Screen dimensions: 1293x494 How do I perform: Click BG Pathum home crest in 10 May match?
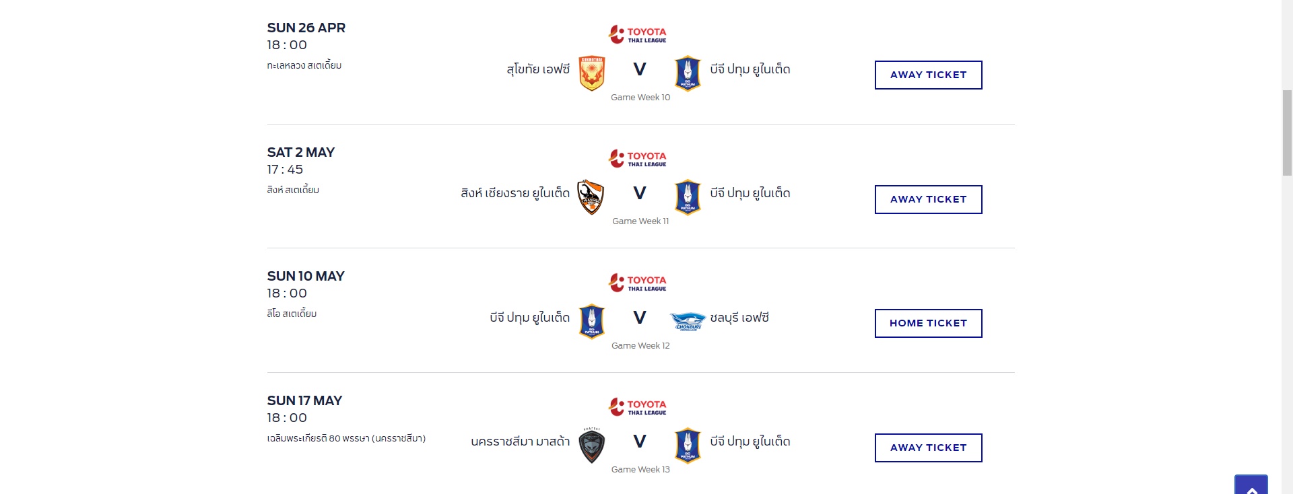[x=592, y=322]
